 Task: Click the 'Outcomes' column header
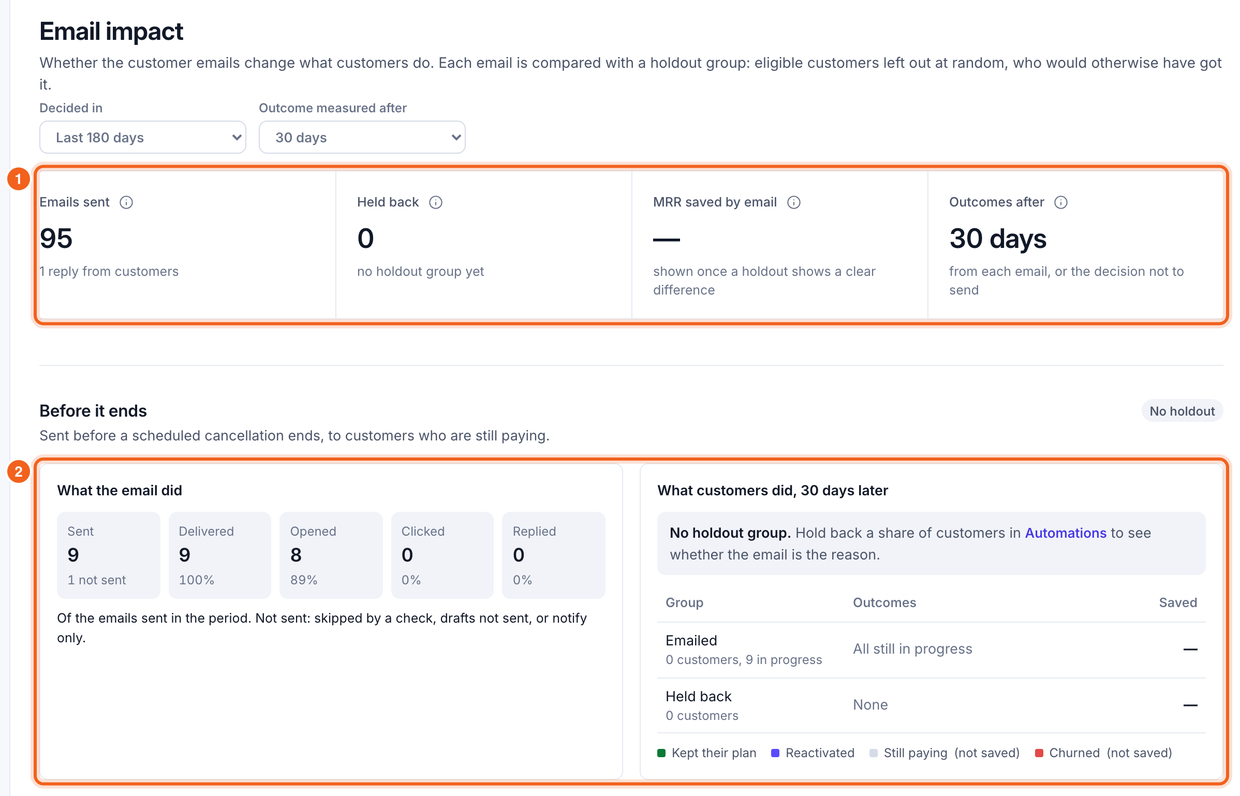pos(884,603)
